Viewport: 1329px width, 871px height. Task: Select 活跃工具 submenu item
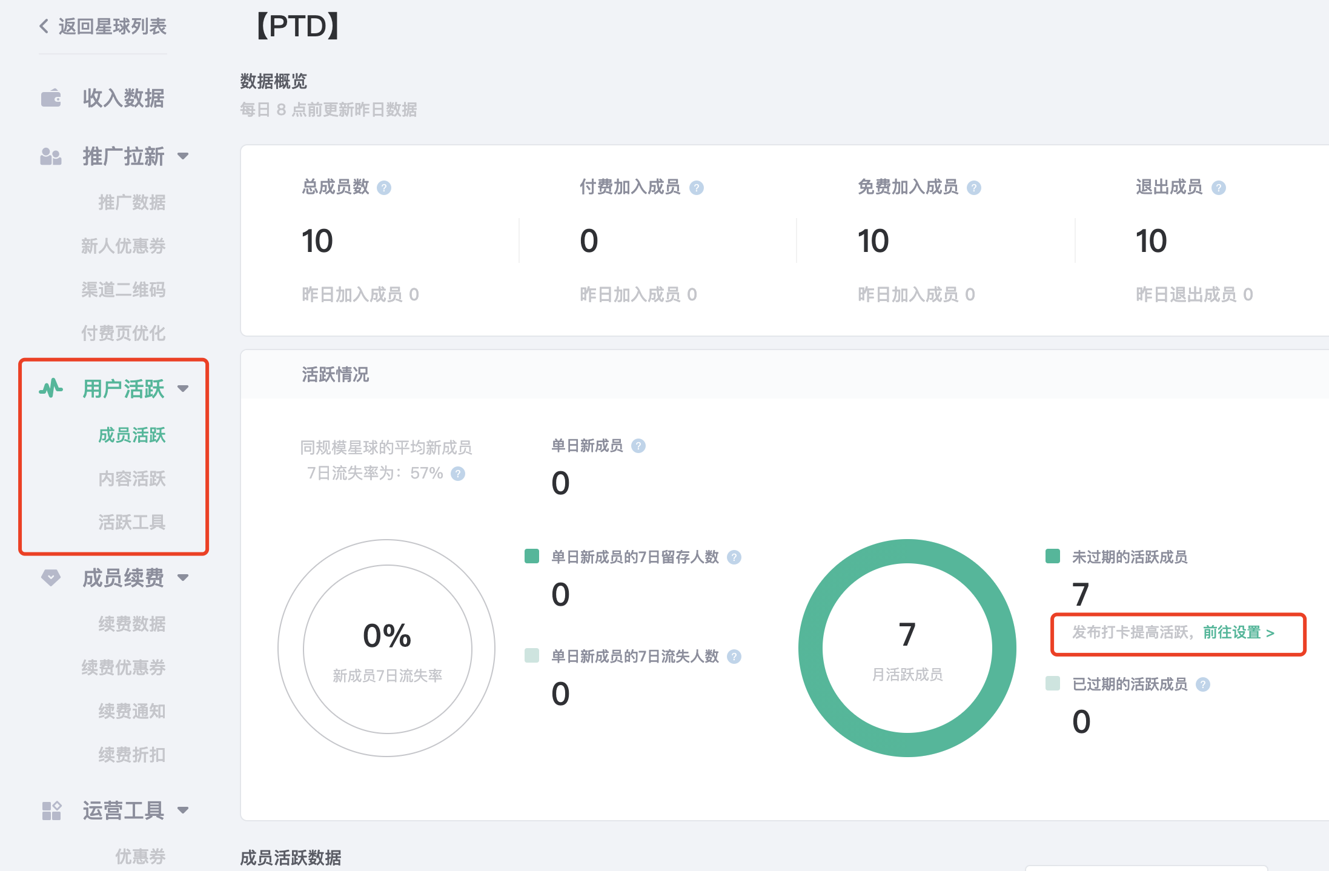132,522
